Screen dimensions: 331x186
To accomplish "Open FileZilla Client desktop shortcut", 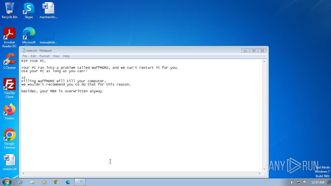I will coord(10,88).
